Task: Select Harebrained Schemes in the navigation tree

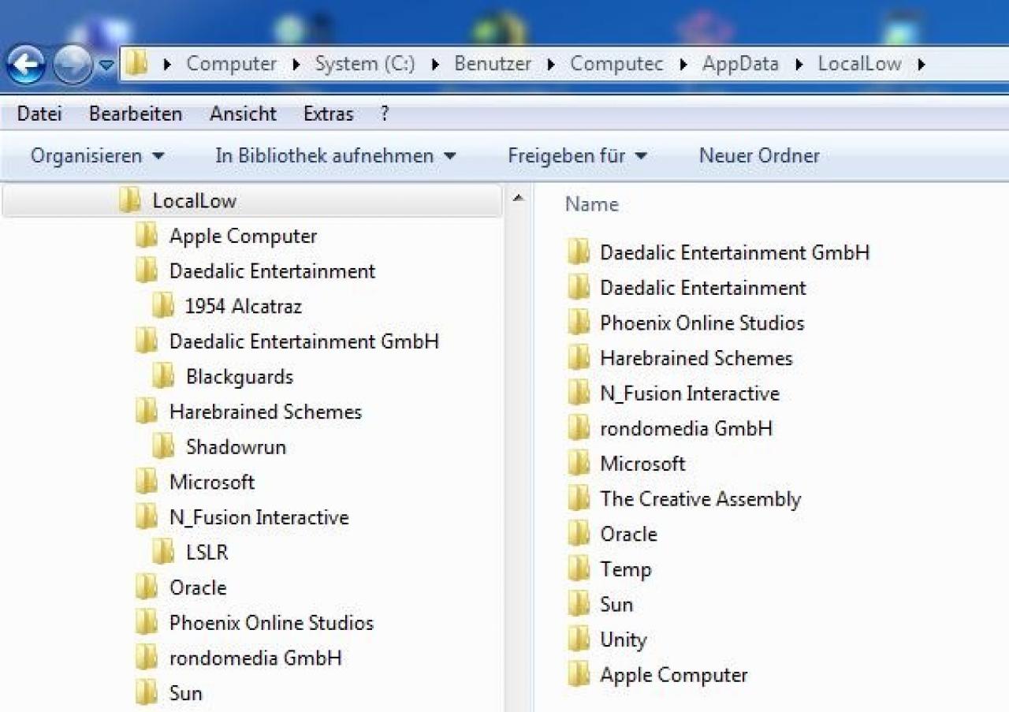Action: pyautogui.click(x=266, y=412)
